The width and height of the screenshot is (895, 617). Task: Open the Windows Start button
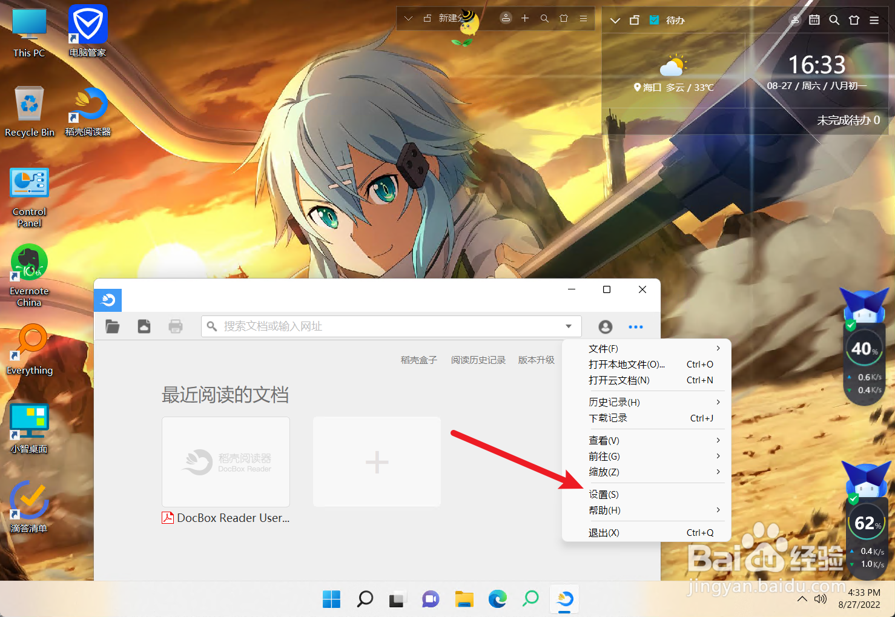[x=331, y=599]
